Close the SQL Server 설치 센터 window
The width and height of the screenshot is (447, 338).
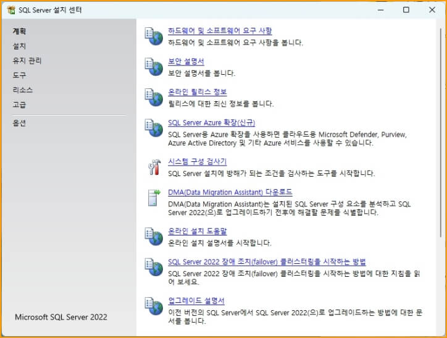[x=432, y=10]
